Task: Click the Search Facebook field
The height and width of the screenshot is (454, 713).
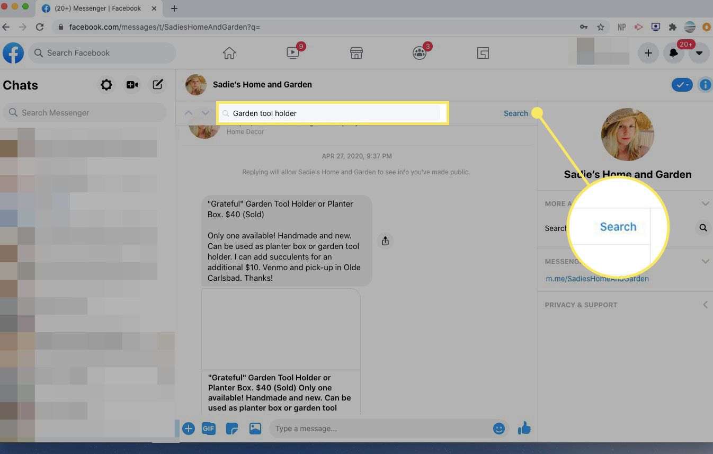Action: tap(102, 53)
